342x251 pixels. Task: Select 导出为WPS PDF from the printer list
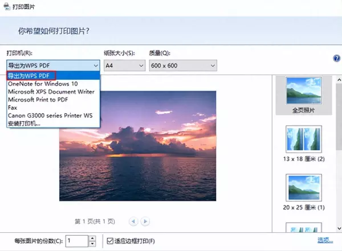(x=53, y=76)
